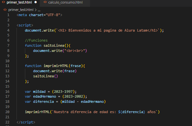Click ${diferencia} in the template string
This screenshot has height=126, width=192.
tap(132, 112)
